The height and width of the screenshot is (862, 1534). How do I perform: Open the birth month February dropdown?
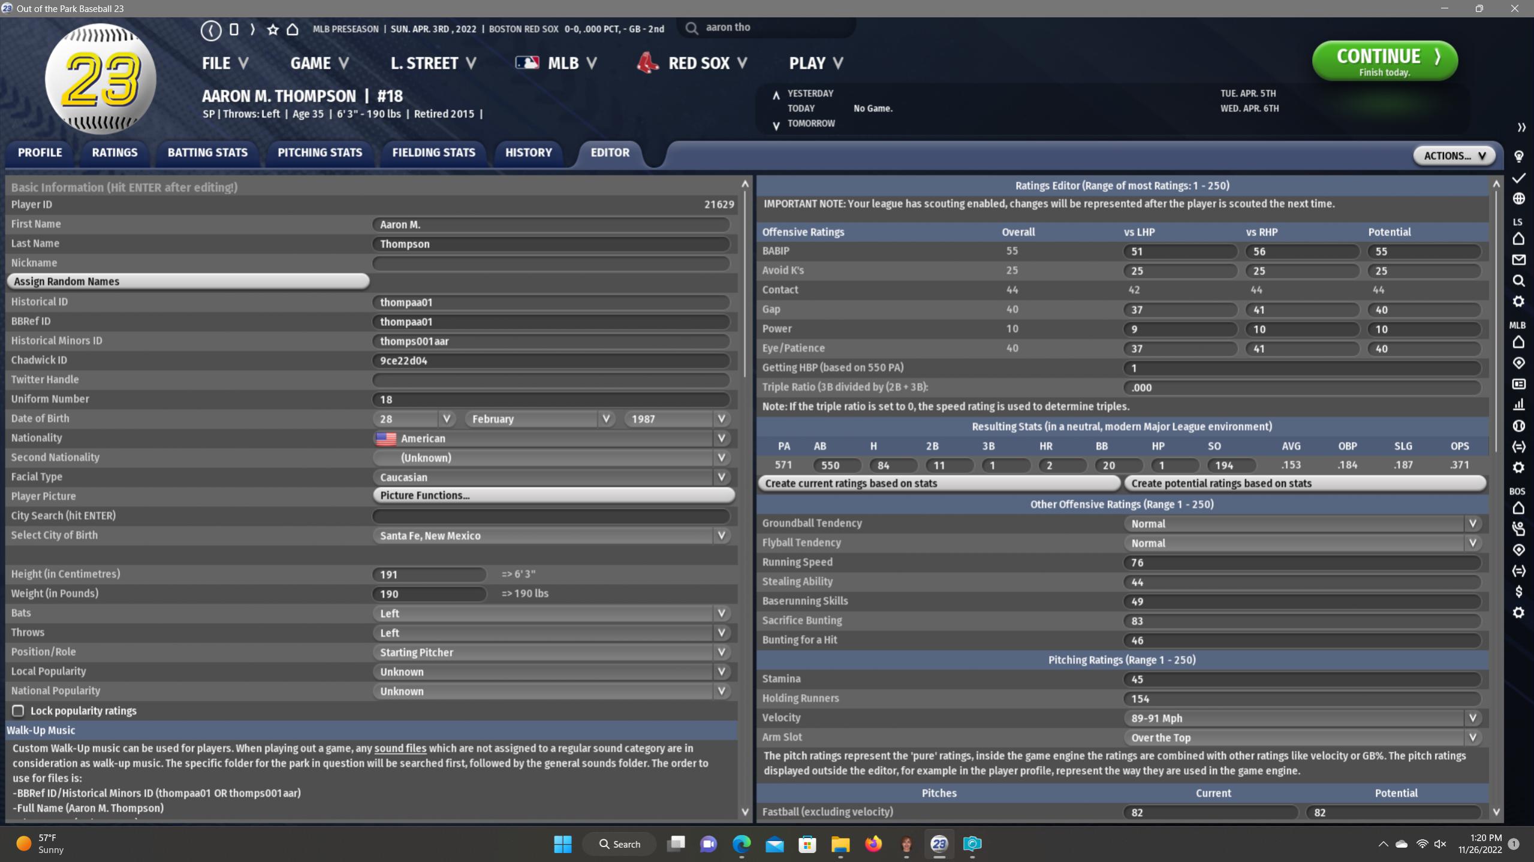click(x=540, y=419)
